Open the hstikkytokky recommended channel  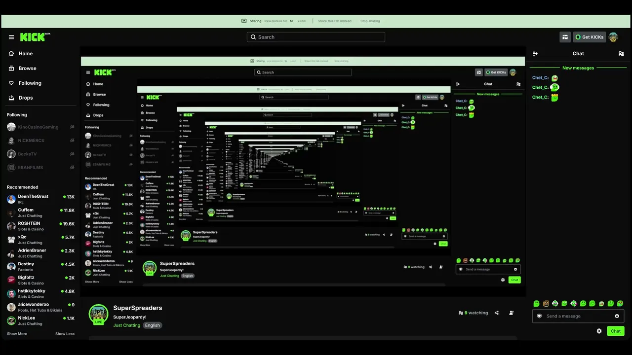[41, 293]
